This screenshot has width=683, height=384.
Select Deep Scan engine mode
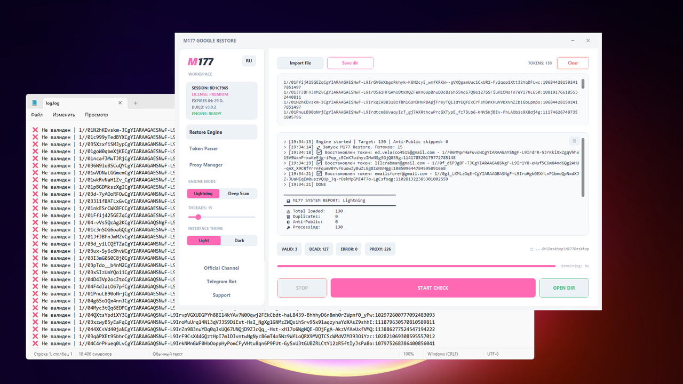tap(239, 194)
